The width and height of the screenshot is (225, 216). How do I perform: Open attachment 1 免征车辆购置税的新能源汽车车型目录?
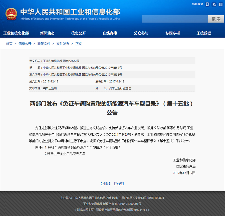(83, 147)
